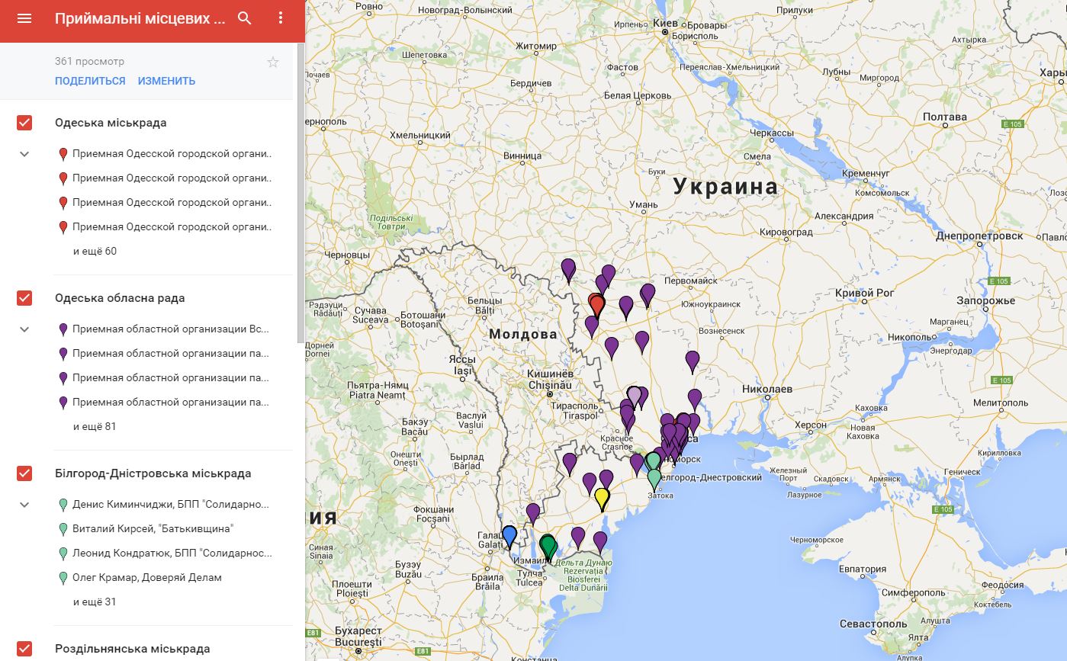Uncheck the Білгород-Дністровська міськрада layer
Viewport: 1067px width, 661px height.
(24, 473)
